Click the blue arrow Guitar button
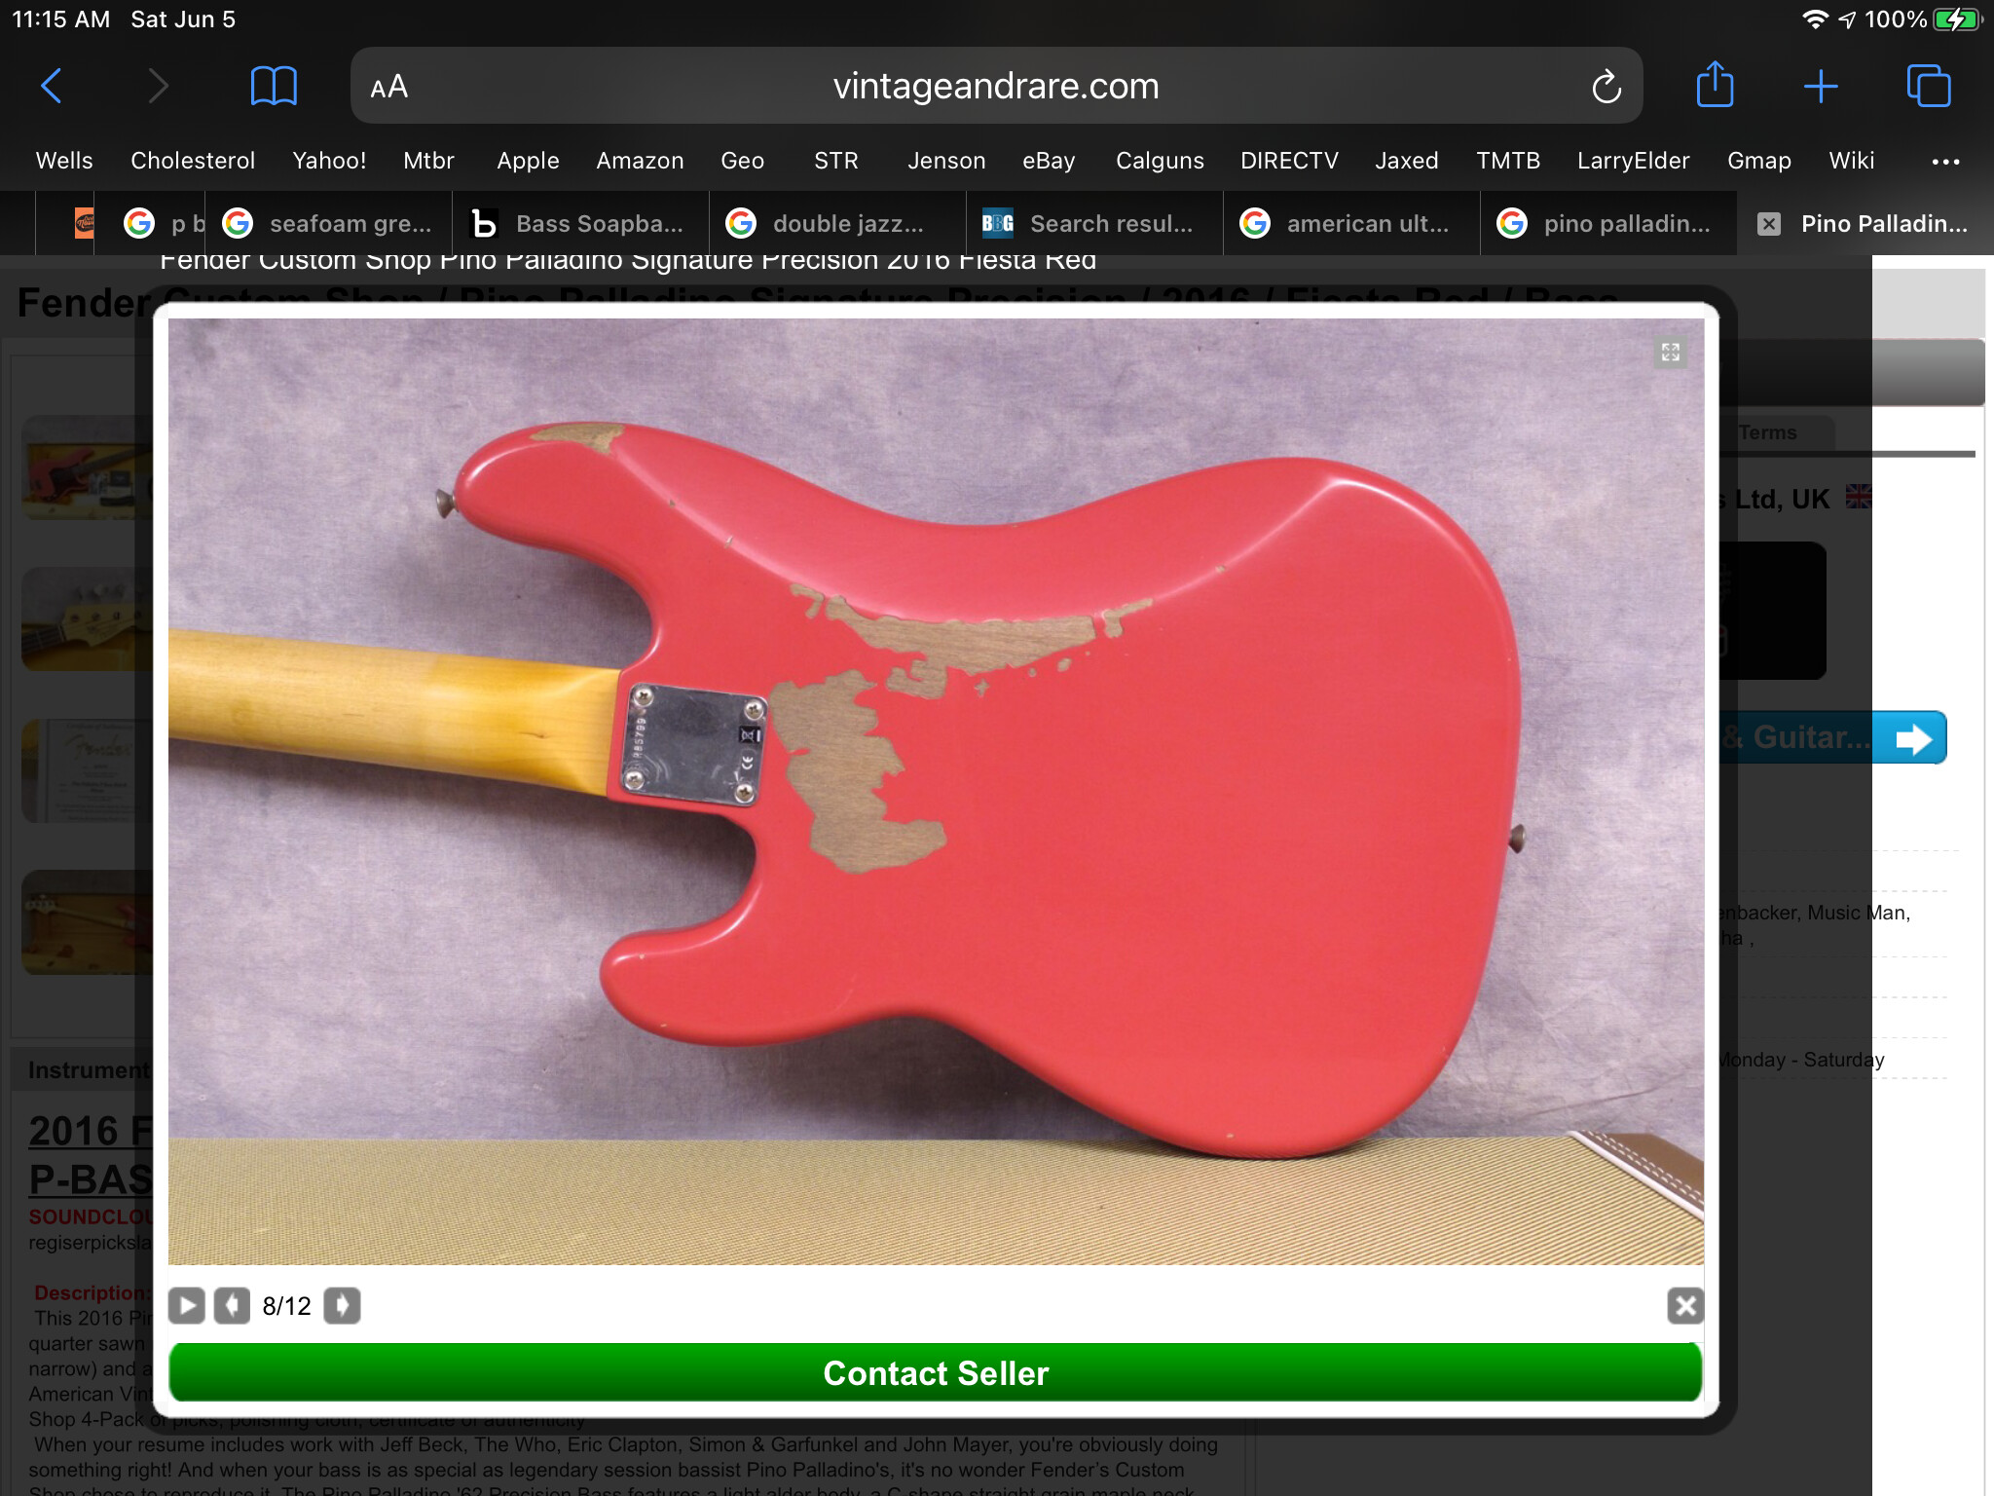Viewport: 1994px width, 1496px height. [x=1832, y=737]
